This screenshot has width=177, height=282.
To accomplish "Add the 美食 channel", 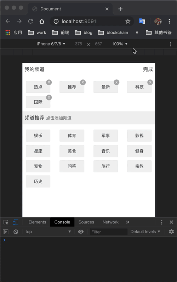I will tap(72, 151).
